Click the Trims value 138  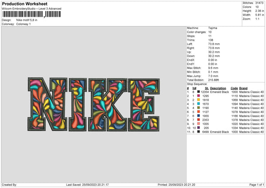click(211, 40)
